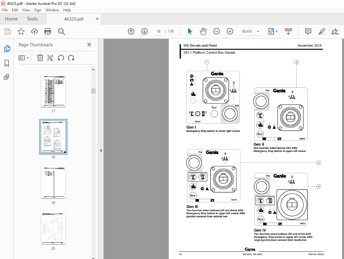Zoom in with plus icon

(230, 31)
